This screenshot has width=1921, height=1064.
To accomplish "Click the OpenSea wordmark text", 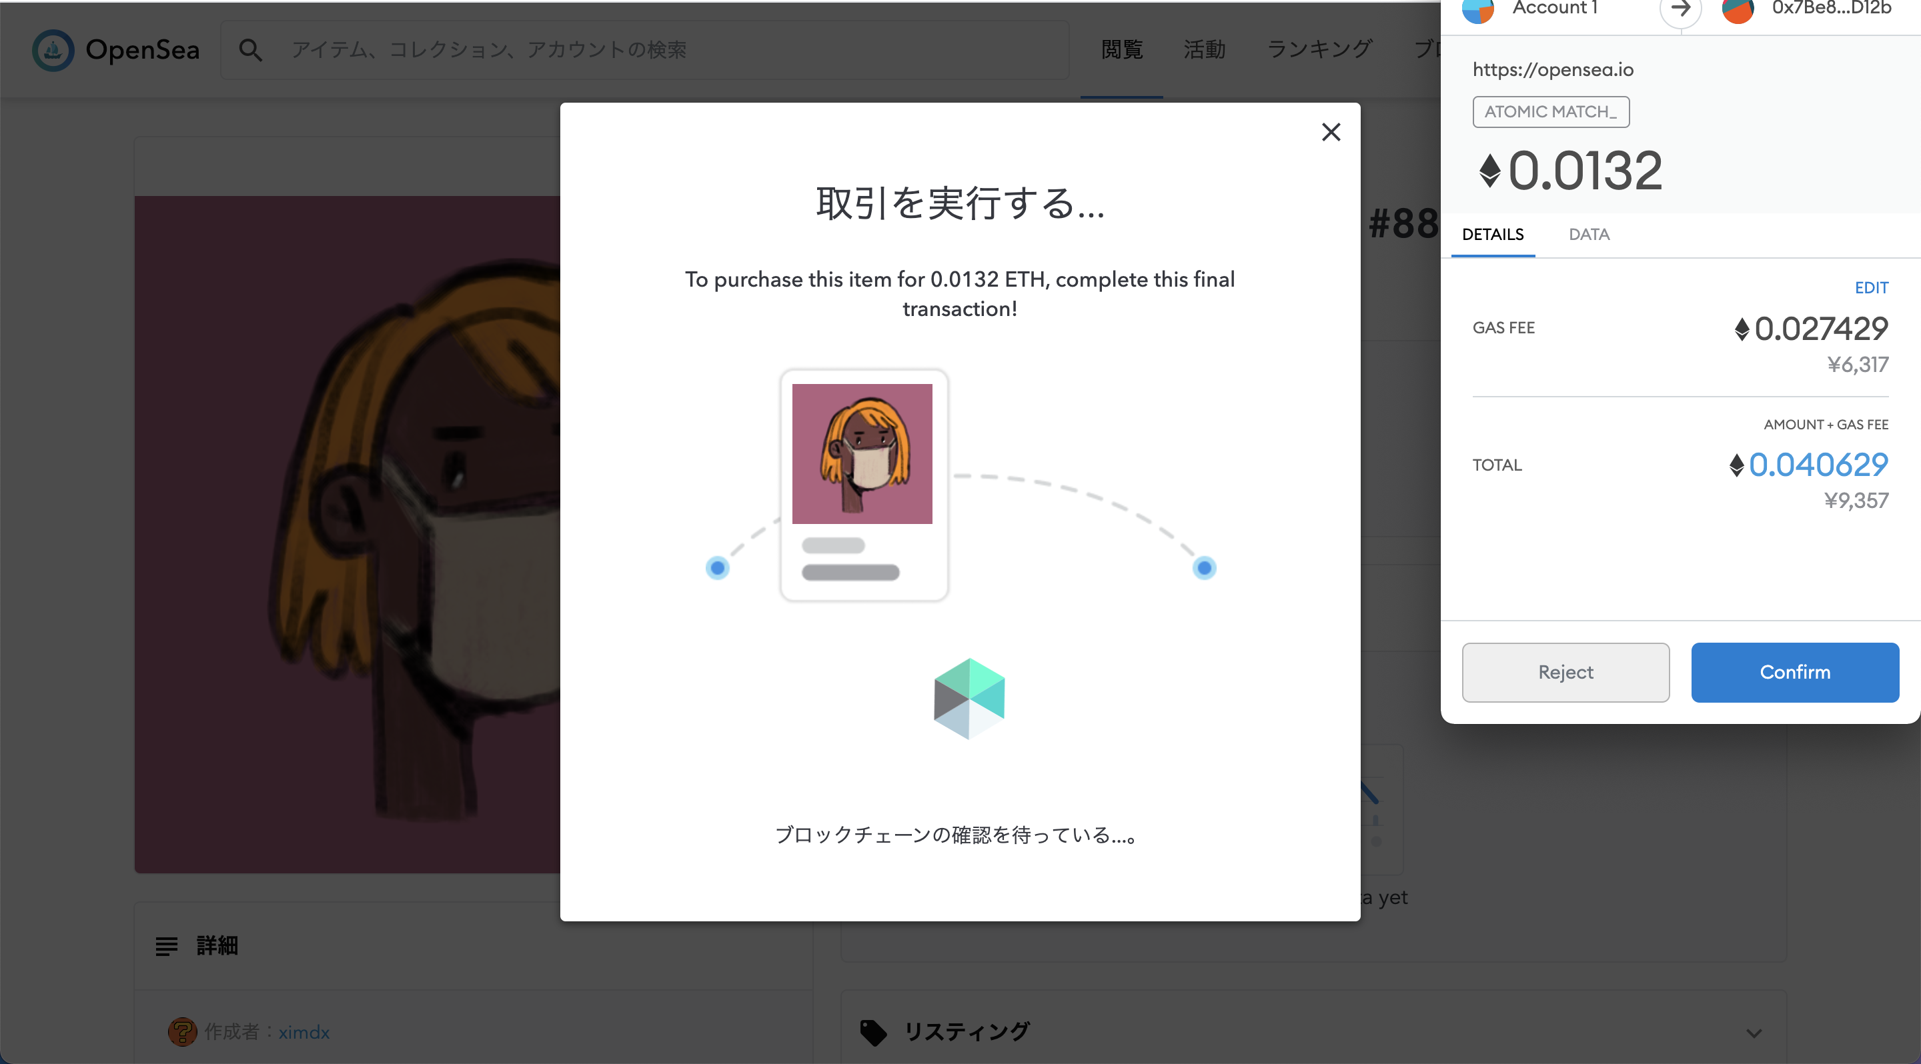I will click(143, 50).
